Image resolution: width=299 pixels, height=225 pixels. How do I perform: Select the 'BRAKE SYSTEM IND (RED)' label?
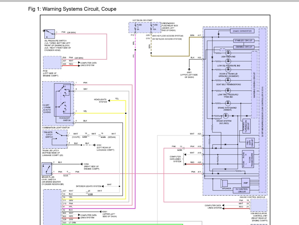[x=224, y=122]
